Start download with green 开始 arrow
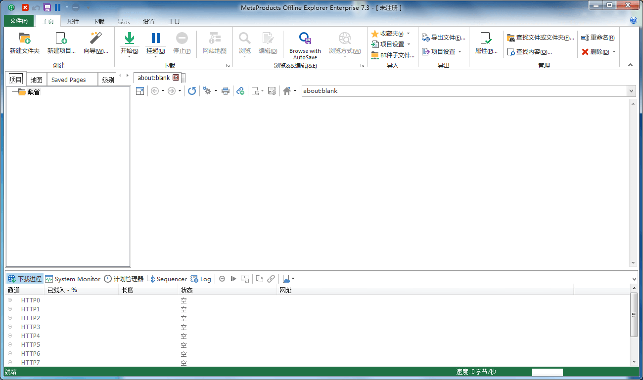 pos(130,38)
